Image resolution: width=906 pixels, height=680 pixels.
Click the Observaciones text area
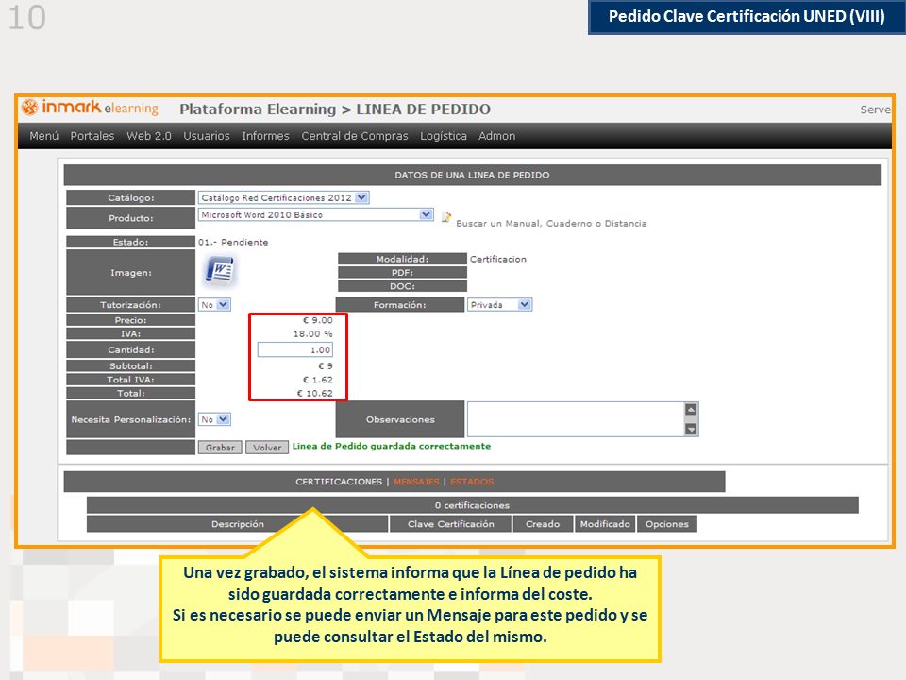tap(576, 419)
